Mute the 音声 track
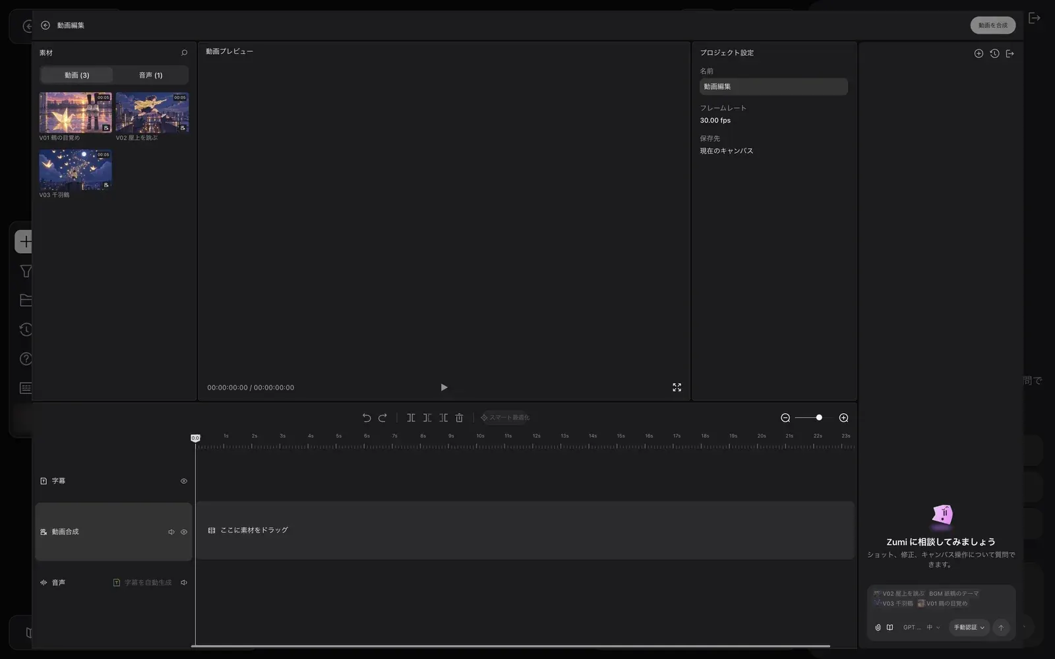Image resolution: width=1055 pixels, height=659 pixels. [184, 583]
